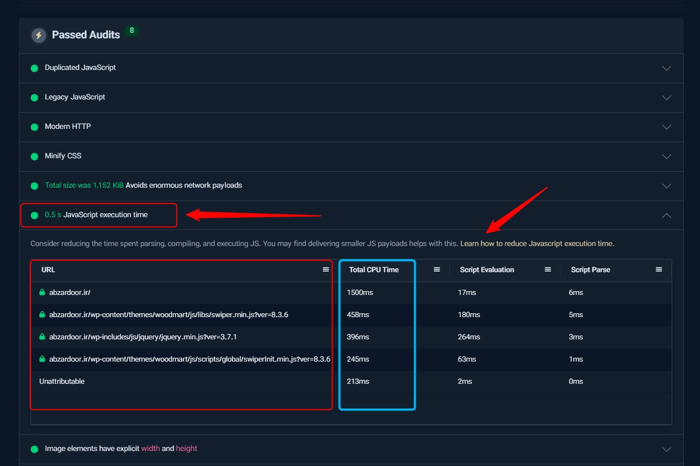Viewport: 700px width, 466px height.
Task: Click the 5ms script parse cell
Action: click(576, 314)
